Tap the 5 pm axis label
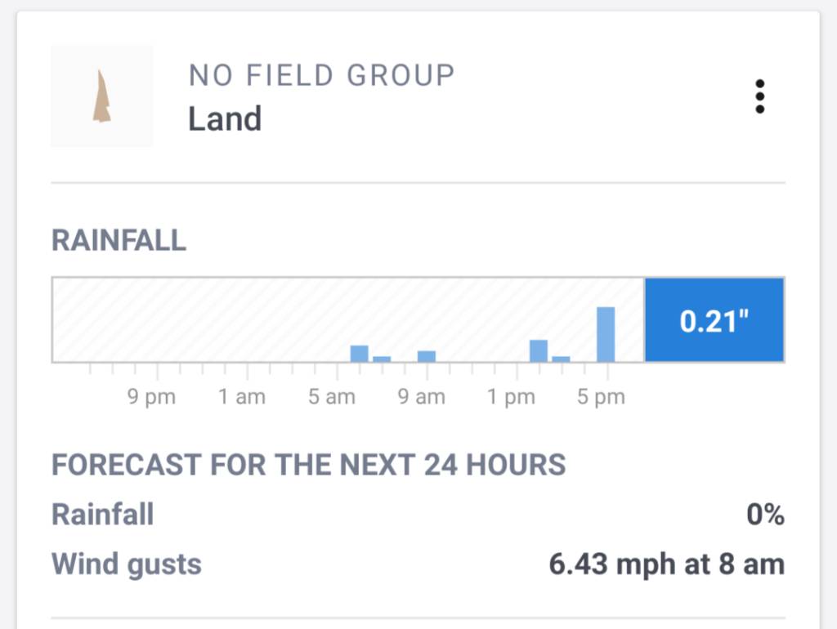Viewport: 837px width, 629px height. pyautogui.click(x=601, y=397)
